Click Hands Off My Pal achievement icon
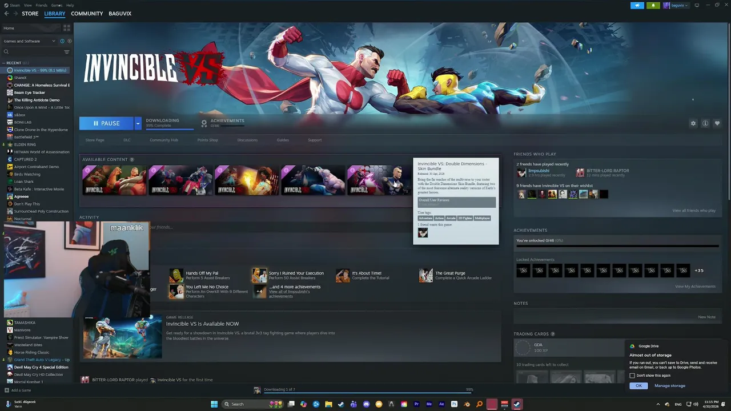The image size is (731, 411). [176, 276]
